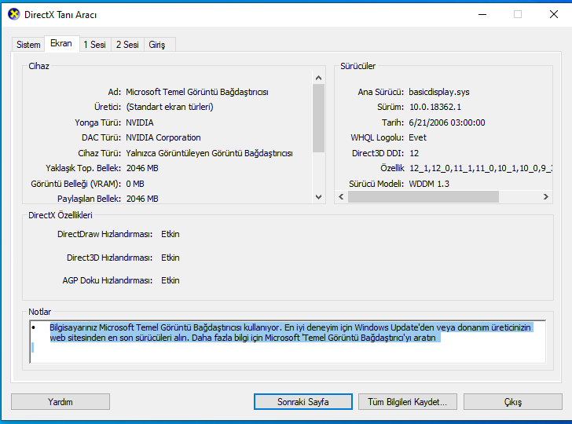Click Yaklaşık Top. Bellek '2046 MB' value
The height and width of the screenshot is (424, 572).
pos(142,169)
